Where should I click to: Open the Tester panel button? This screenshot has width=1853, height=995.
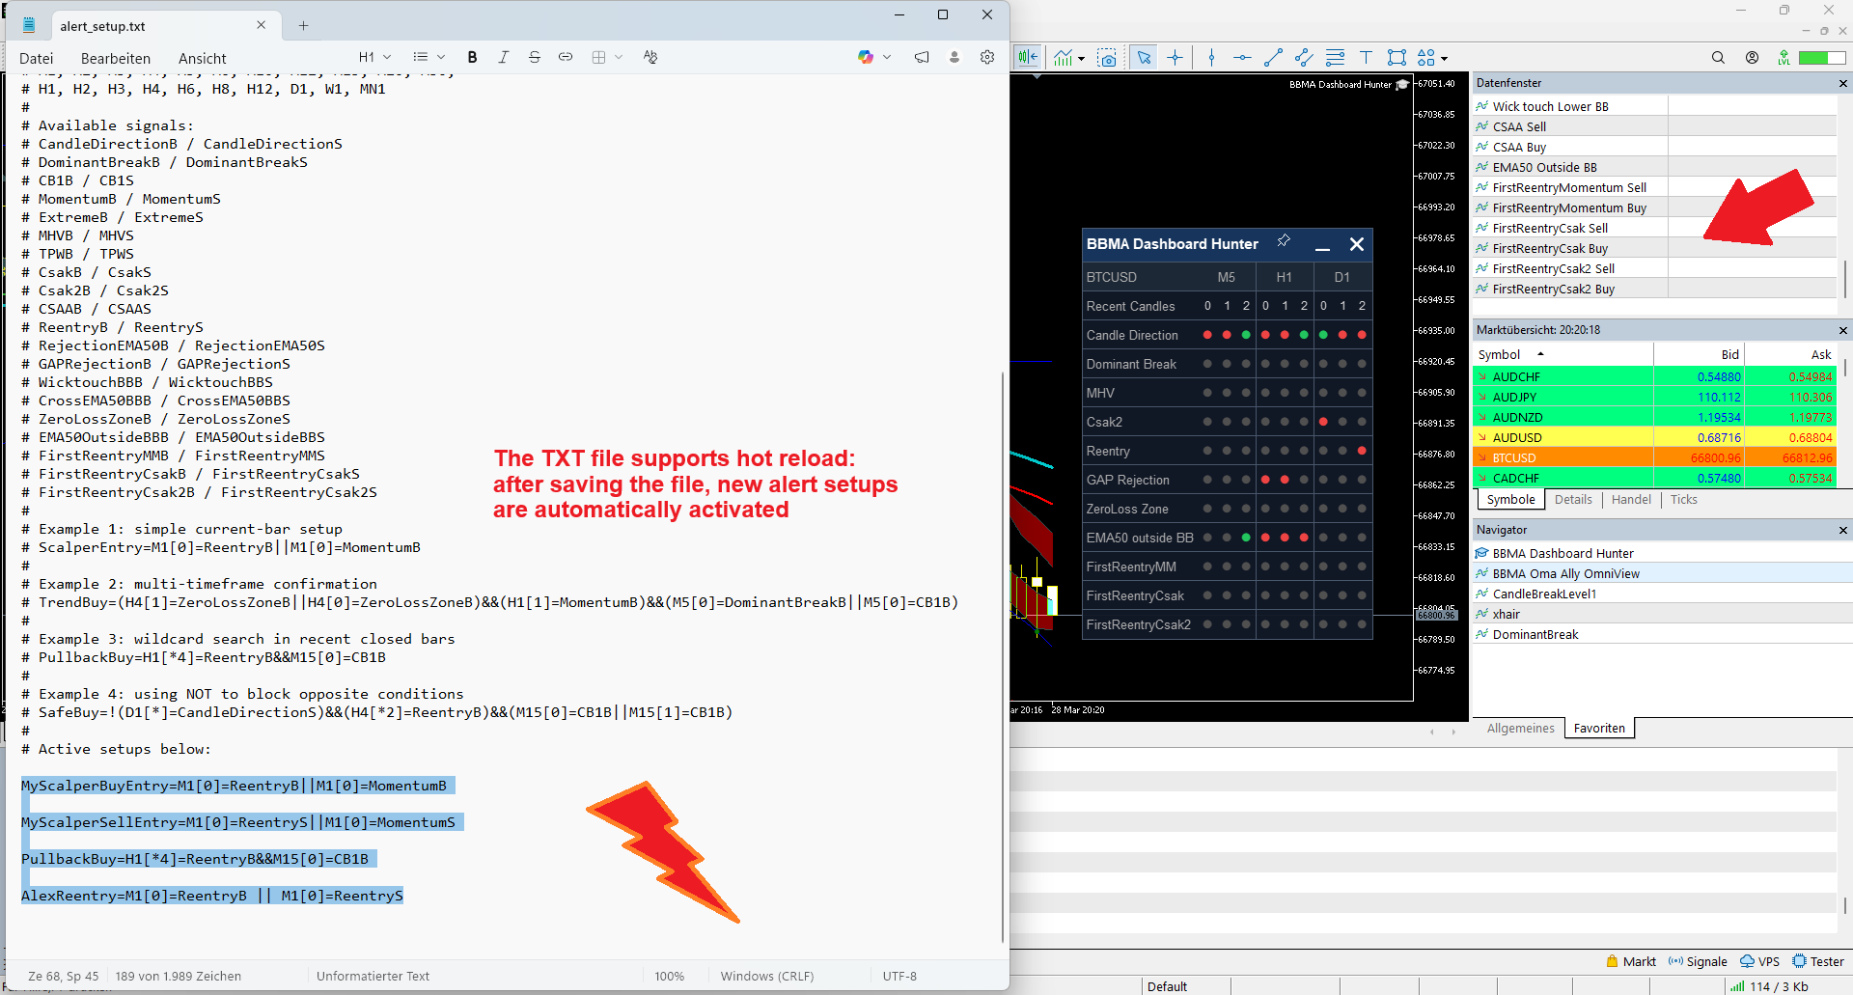pyautogui.click(x=1818, y=961)
